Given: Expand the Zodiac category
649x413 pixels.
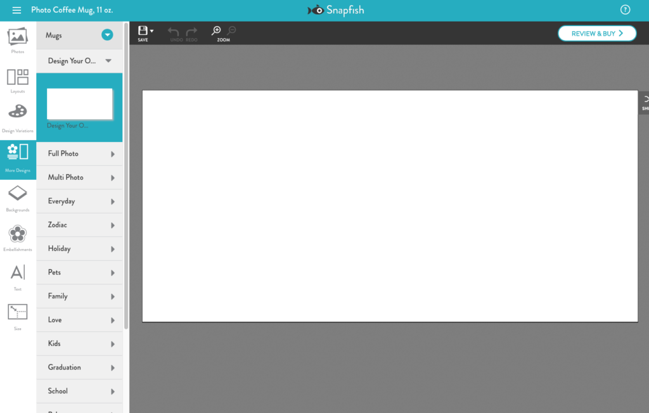Looking at the screenshot, I should [79, 225].
